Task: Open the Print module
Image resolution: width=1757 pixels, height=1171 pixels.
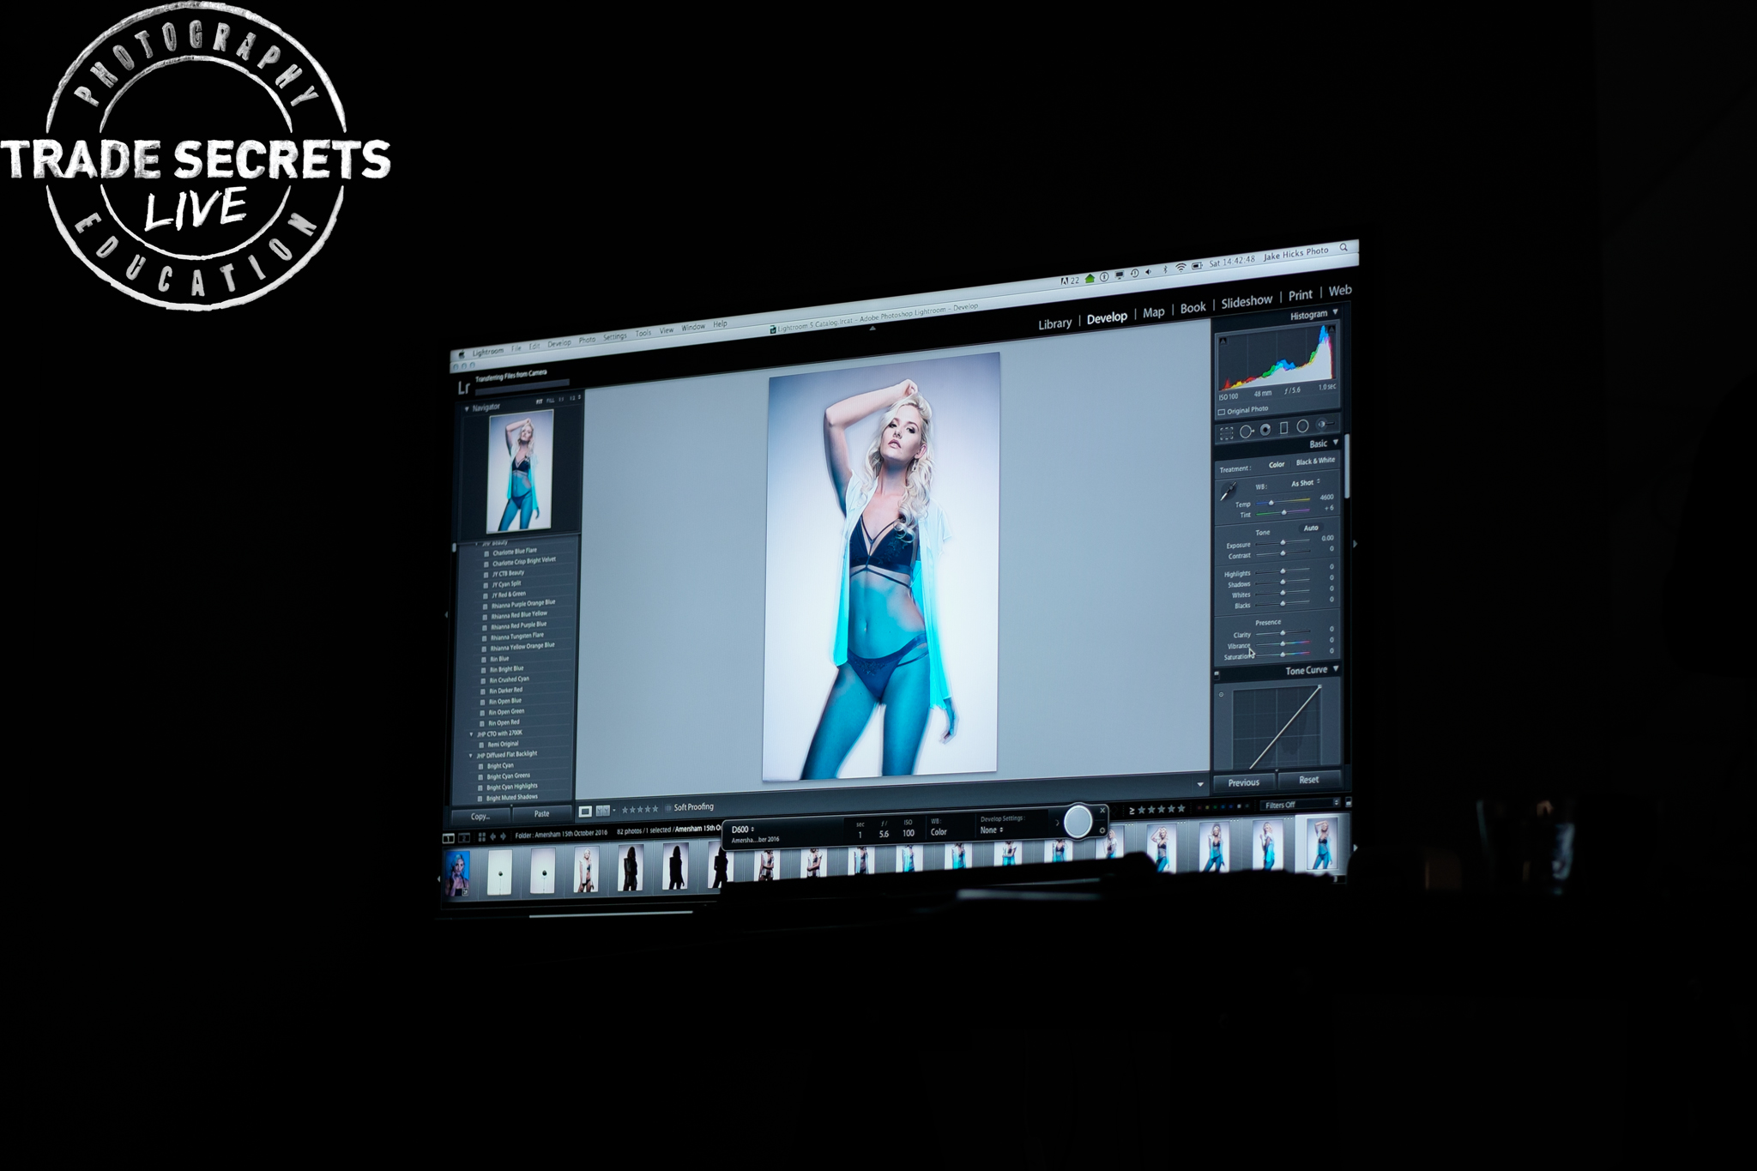Action: (1300, 295)
